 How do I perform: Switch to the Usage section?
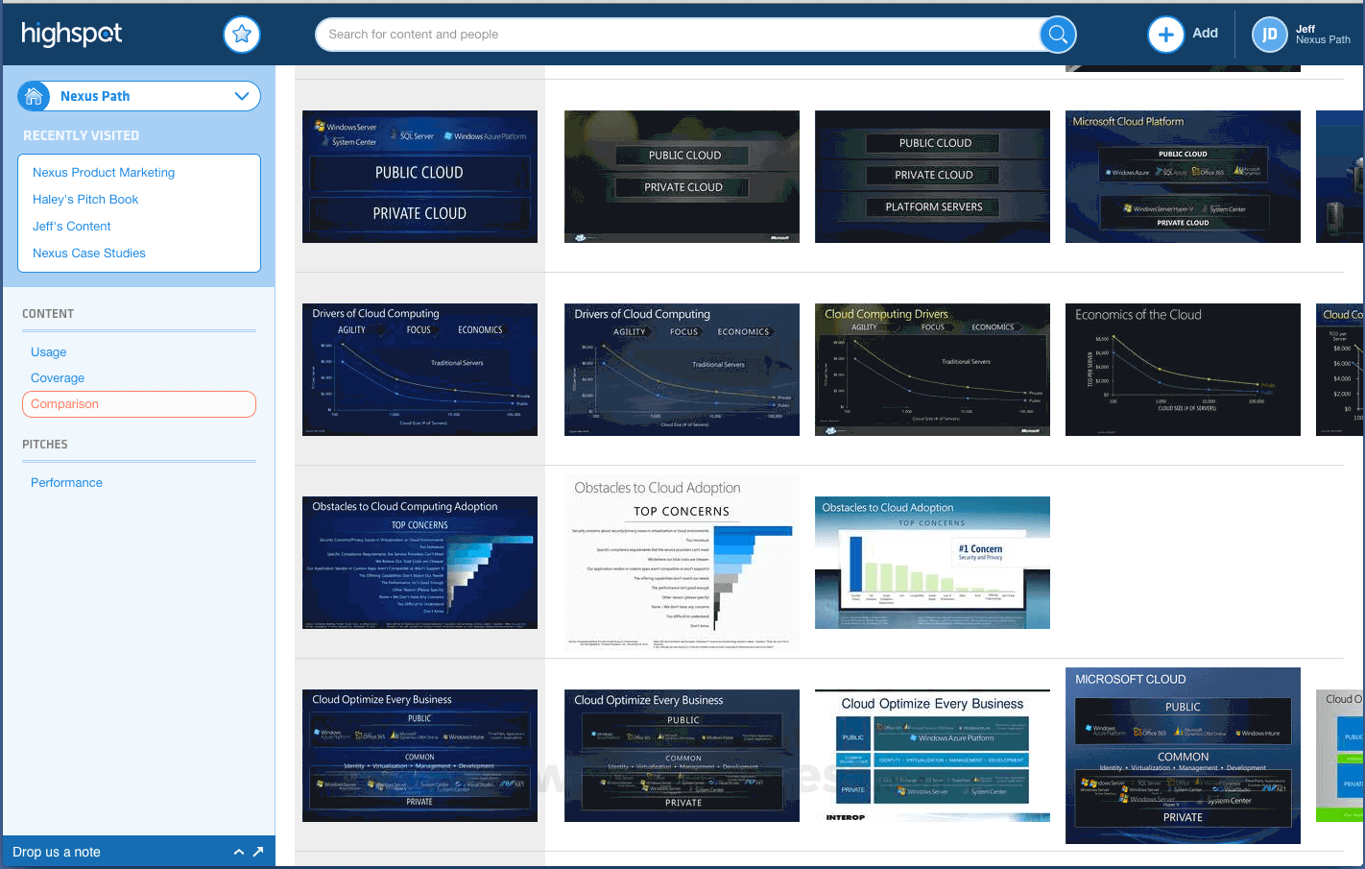click(48, 351)
